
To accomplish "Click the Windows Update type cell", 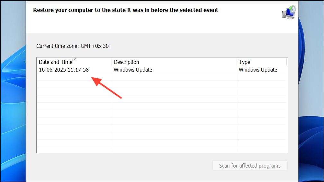I will click(258, 70).
